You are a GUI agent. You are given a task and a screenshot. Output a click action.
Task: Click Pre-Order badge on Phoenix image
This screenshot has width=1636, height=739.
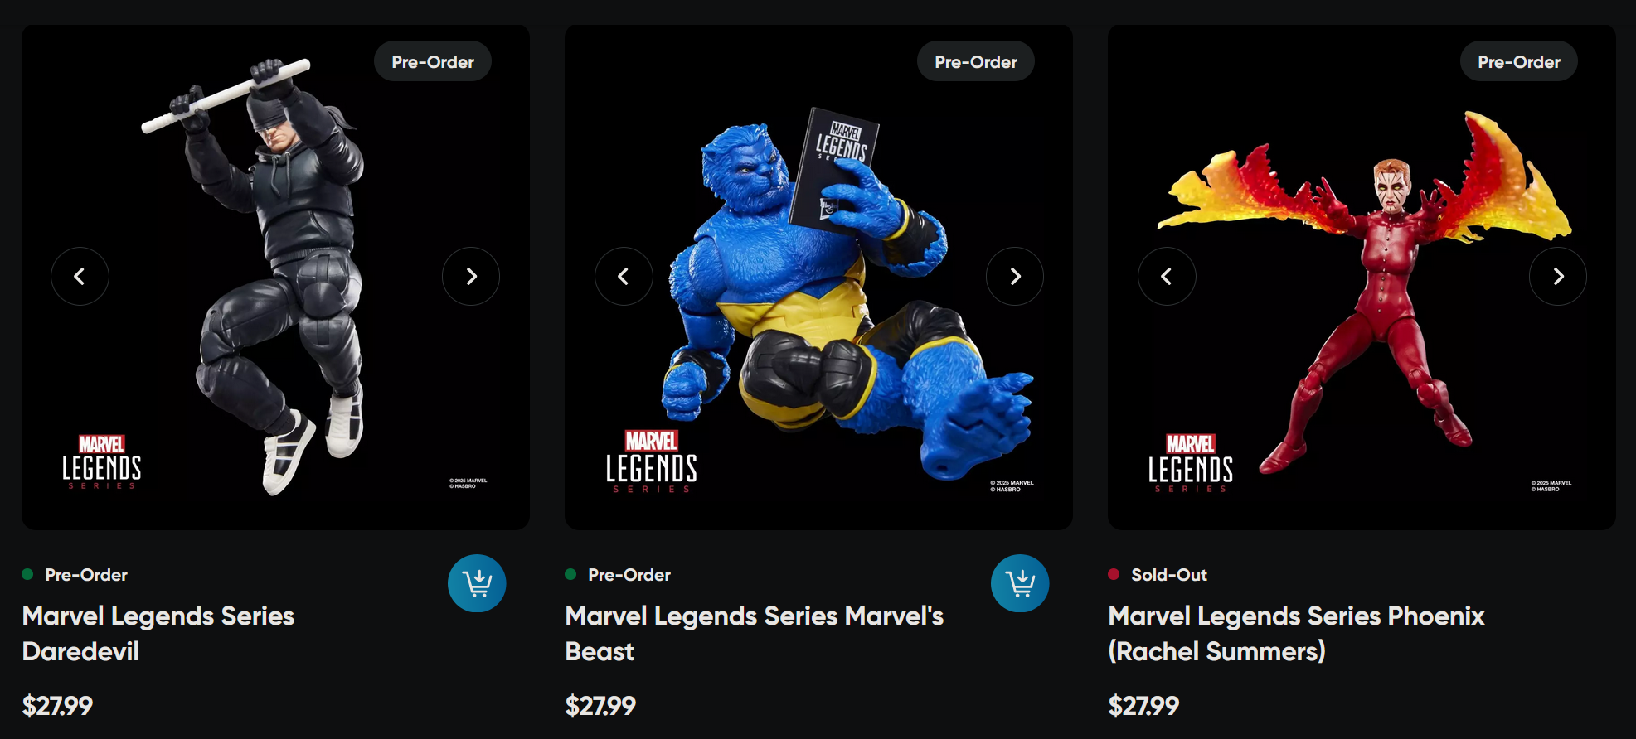(1519, 61)
